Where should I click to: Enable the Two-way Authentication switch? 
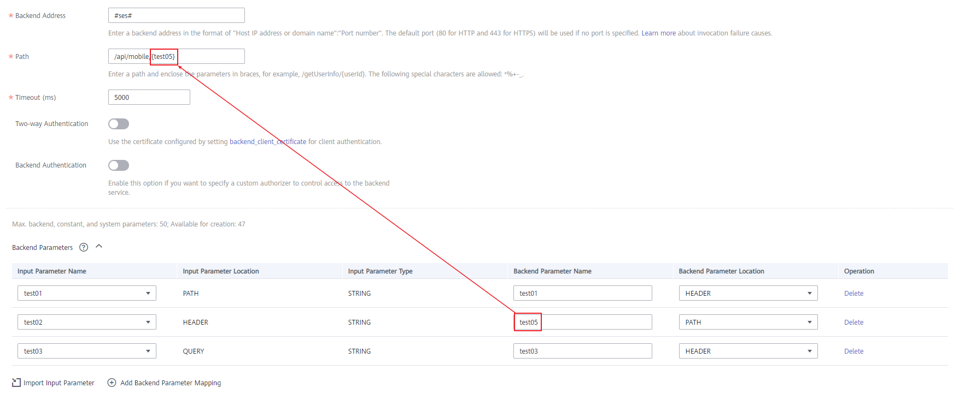coord(119,124)
